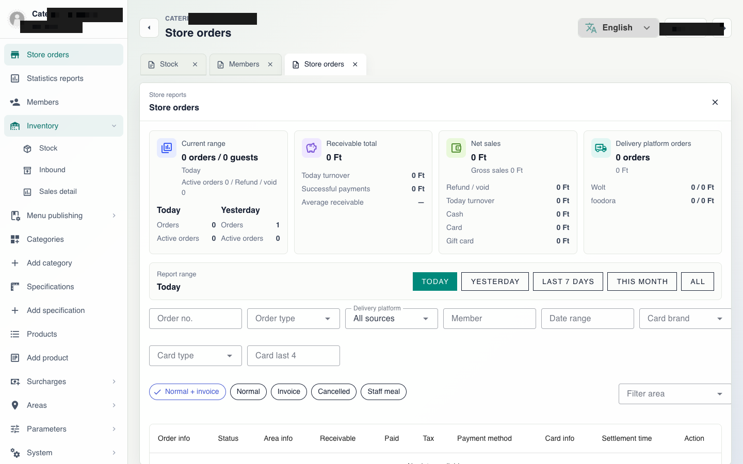Click the Stock box icon under Inventory
Viewport: 743px width, 464px height.
coord(27,148)
